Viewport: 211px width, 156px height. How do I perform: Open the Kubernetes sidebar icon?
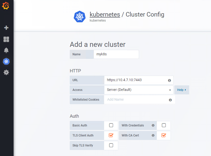(6, 62)
